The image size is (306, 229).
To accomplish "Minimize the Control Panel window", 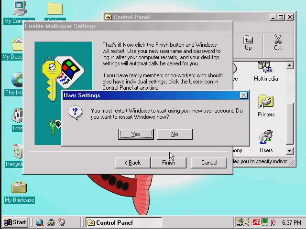I will (273, 17).
